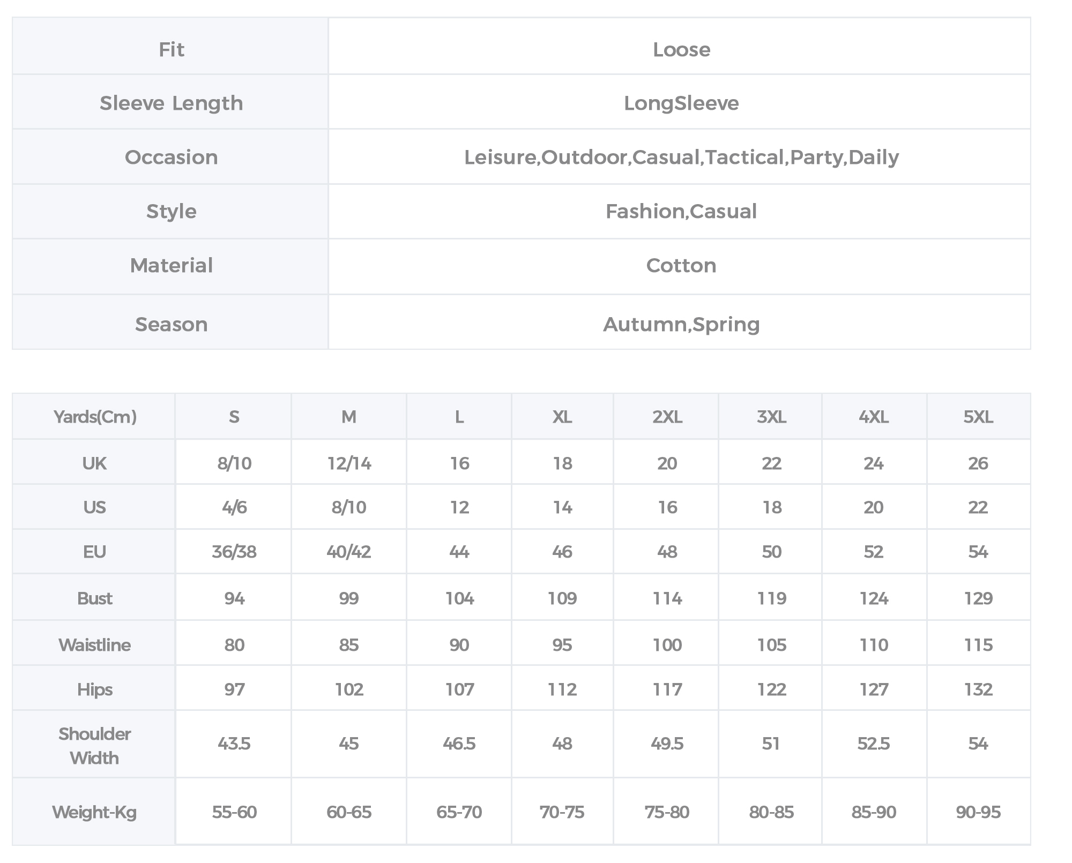The width and height of the screenshot is (1072, 863).
Task: Select the Occasion row label
Action: tap(171, 157)
